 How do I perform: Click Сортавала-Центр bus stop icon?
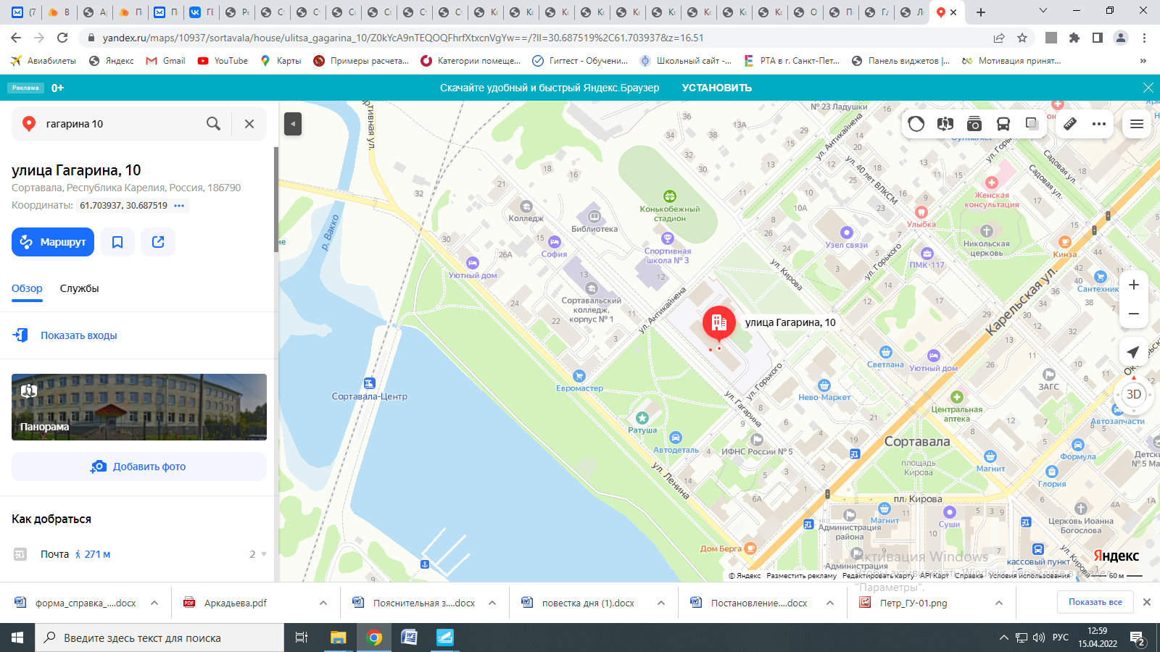pos(370,383)
